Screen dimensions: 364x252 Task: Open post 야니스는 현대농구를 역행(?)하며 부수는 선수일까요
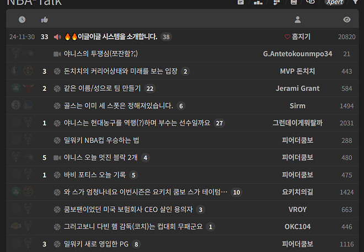click(137, 123)
